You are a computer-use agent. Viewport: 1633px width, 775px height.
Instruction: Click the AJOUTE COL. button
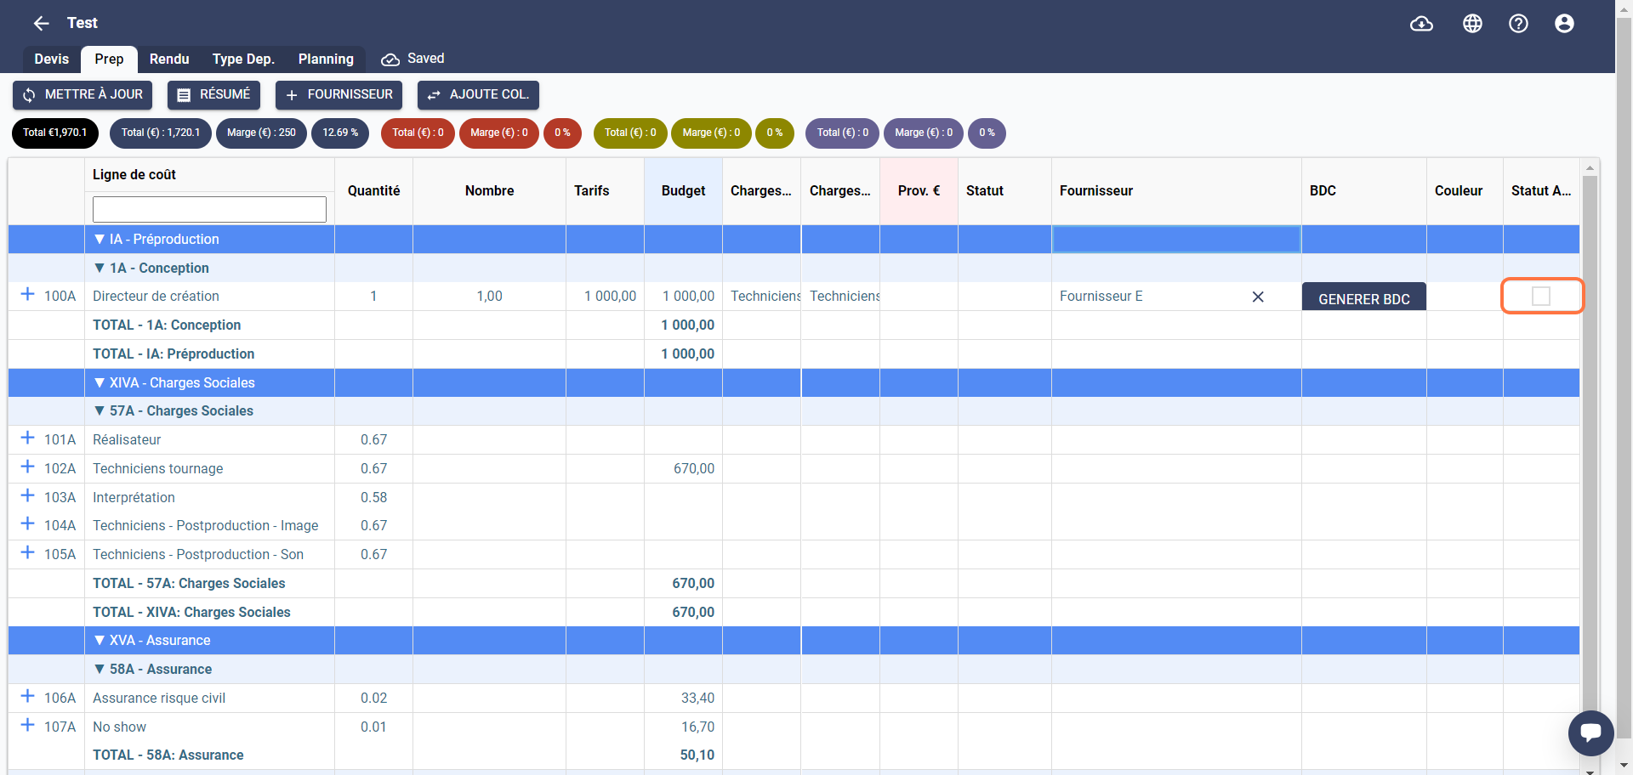pyautogui.click(x=478, y=95)
